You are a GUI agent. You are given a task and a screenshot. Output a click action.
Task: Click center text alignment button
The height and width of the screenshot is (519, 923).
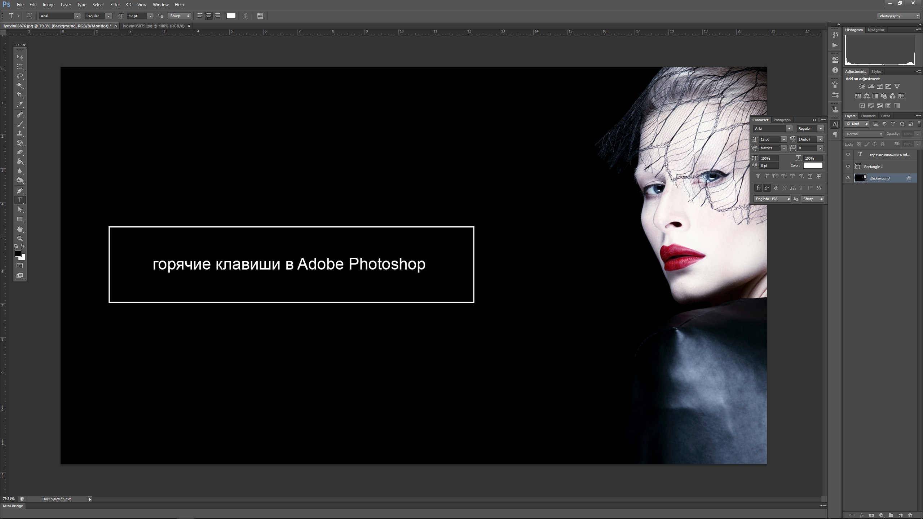[208, 16]
